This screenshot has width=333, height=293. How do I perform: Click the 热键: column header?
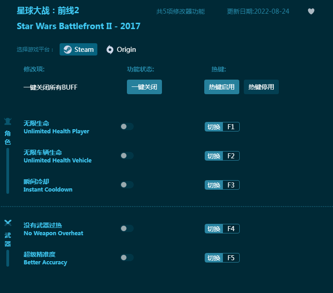coord(218,69)
